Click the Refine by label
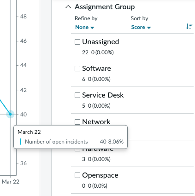 pos(86,18)
